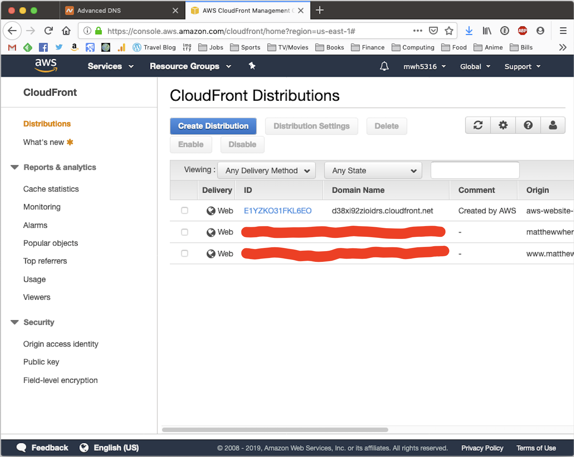This screenshot has height=457, width=574.
Task: Open Monitoring sidebar item
Action: point(42,207)
